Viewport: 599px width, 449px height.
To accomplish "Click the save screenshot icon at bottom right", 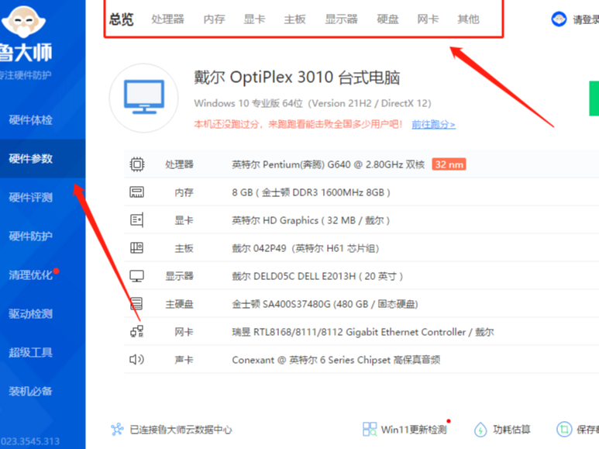I will (x=564, y=430).
